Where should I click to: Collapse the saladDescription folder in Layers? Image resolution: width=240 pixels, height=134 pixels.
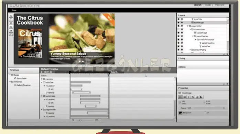(195, 40)
